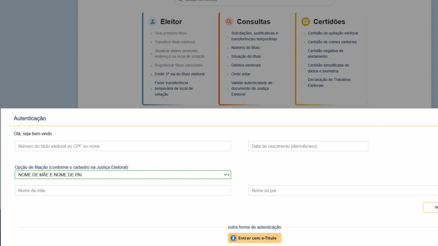Click the Nome da mãe input field

pos(123,190)
